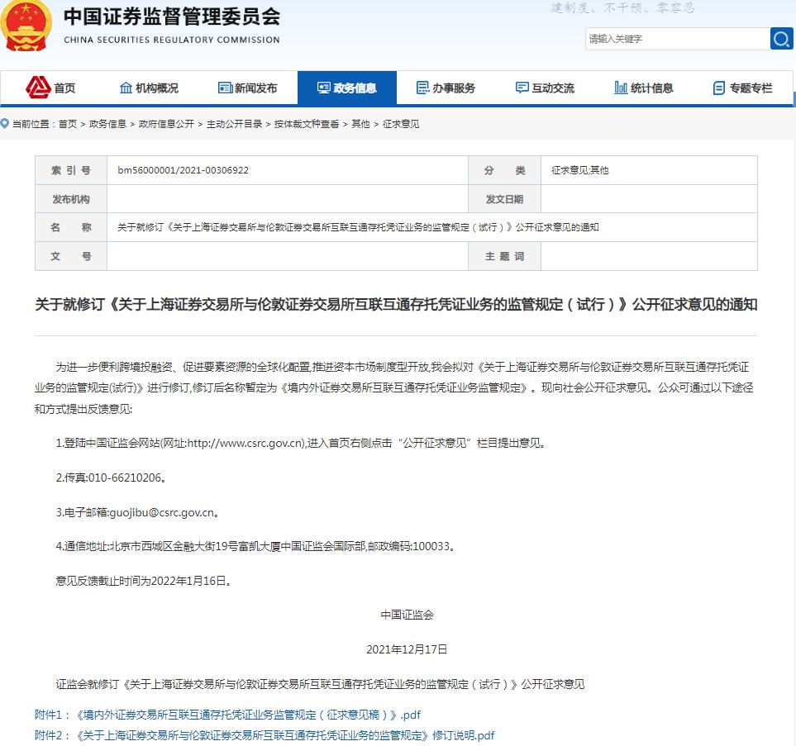796x746 pixels.
Task: Open the 机构概况 menu item
Action: 157,88
